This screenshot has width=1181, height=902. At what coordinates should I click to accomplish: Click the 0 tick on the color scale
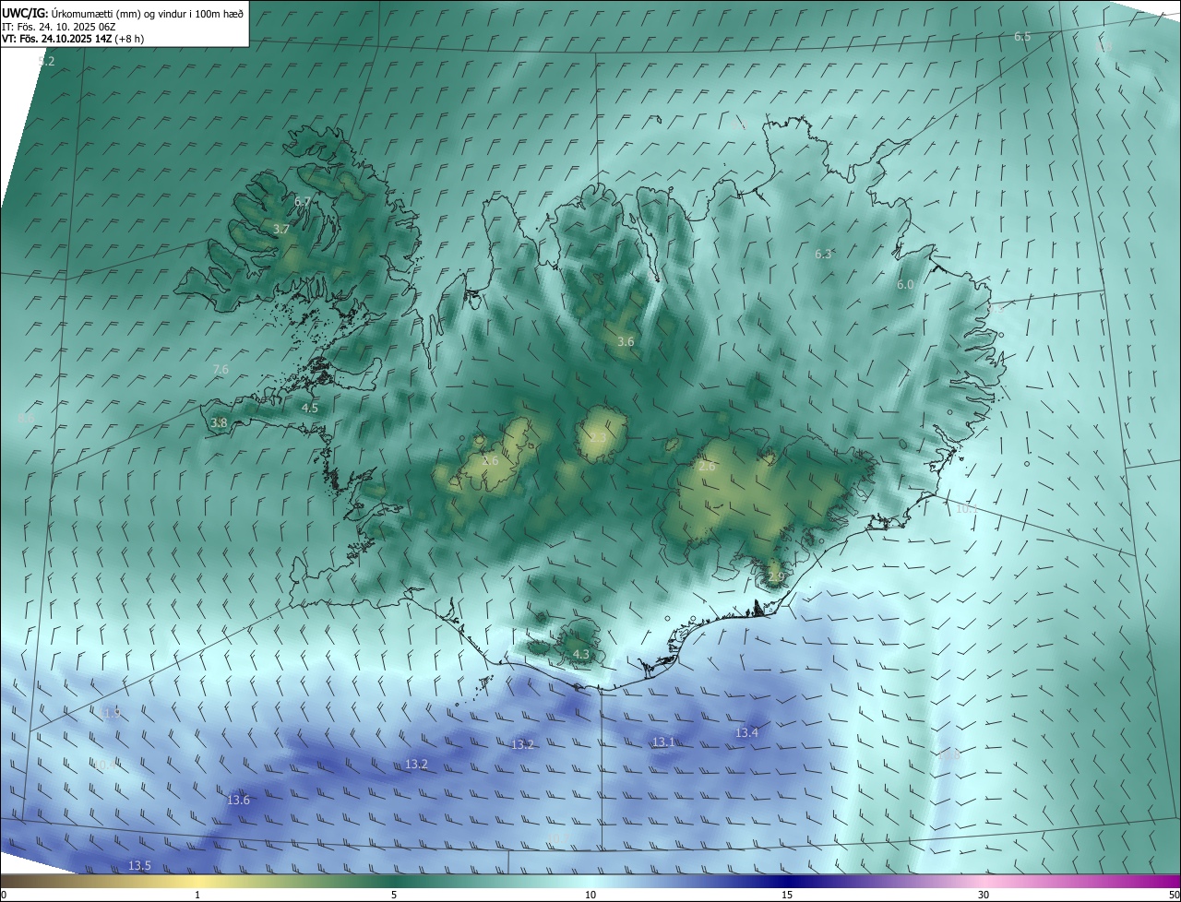[x=4, y=895]
